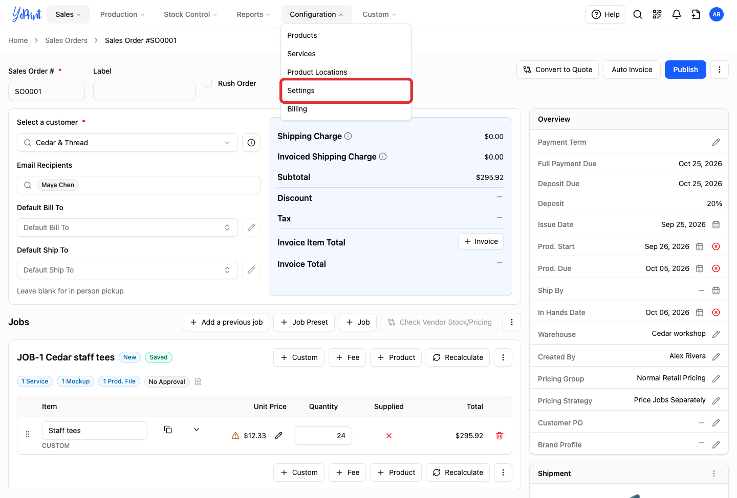Viewport: 737px width, 498px height.
Task: Click Convert to Quote button
Action: pyautogui.click(x=558, y=70)
